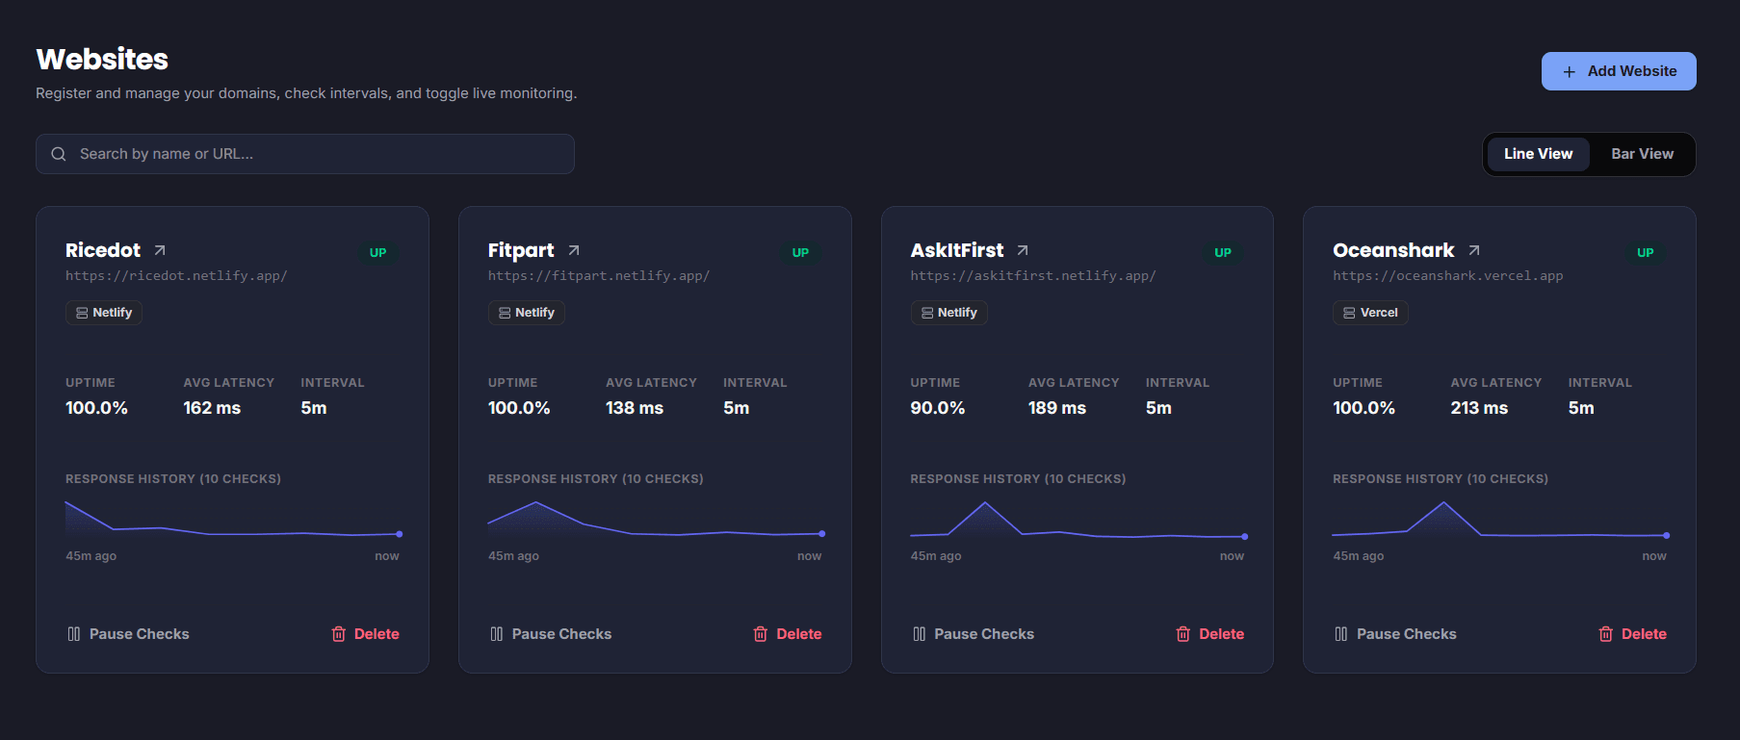Click AskItFirst UP status badge
This screenshot has width=1740, height=740.
point(1223,253)
